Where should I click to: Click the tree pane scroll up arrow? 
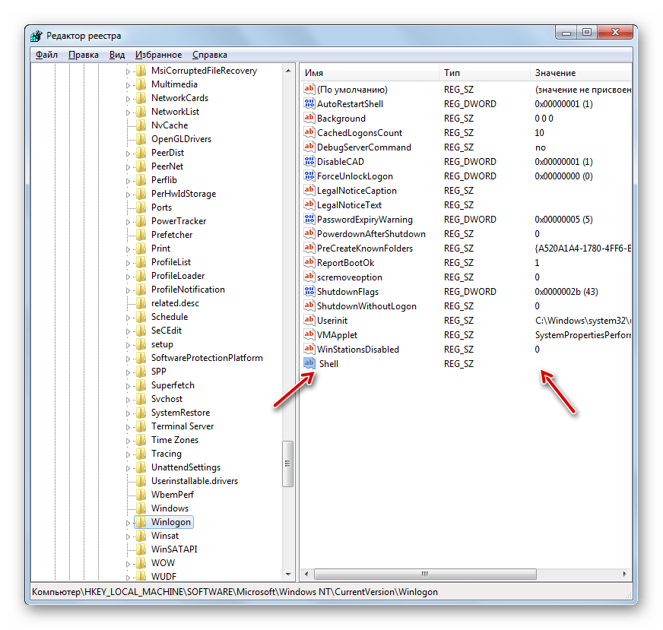(x=288, y=71)
